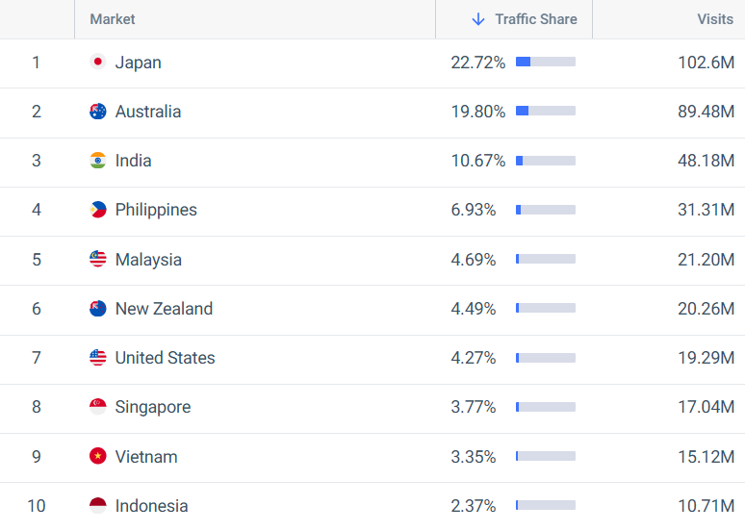
Task: Sort by the Visits column header
Action: tap(715, 19)
